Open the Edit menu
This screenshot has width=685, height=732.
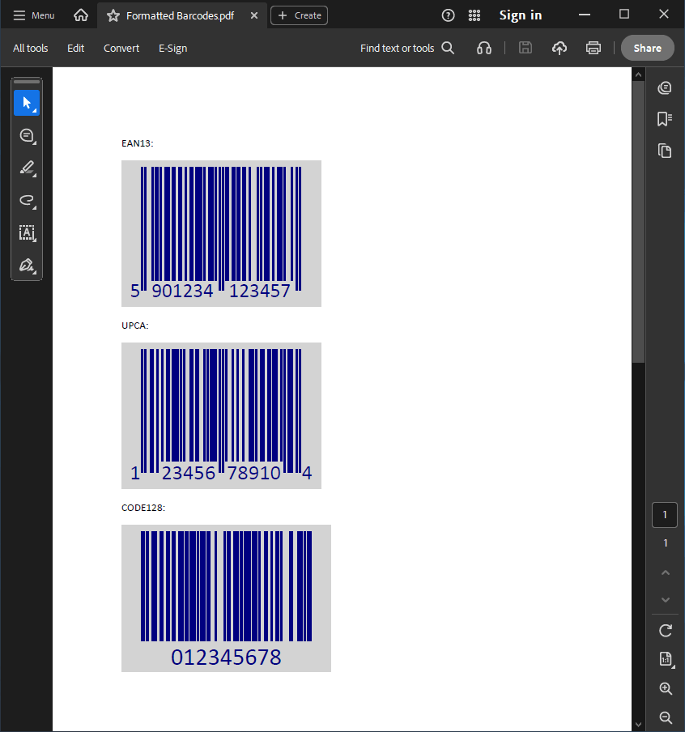(x=75, y=48)
